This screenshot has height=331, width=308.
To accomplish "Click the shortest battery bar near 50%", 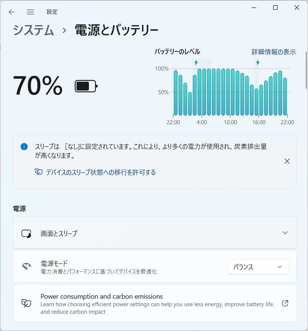I will [190, 104].
